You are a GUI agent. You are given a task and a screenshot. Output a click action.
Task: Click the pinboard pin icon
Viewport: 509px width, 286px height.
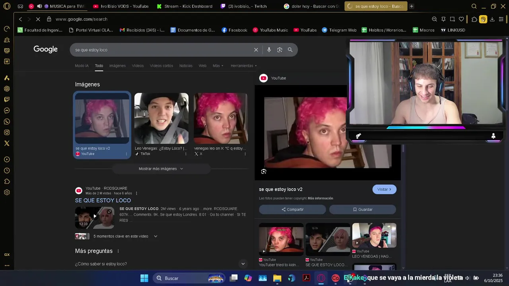443,19
